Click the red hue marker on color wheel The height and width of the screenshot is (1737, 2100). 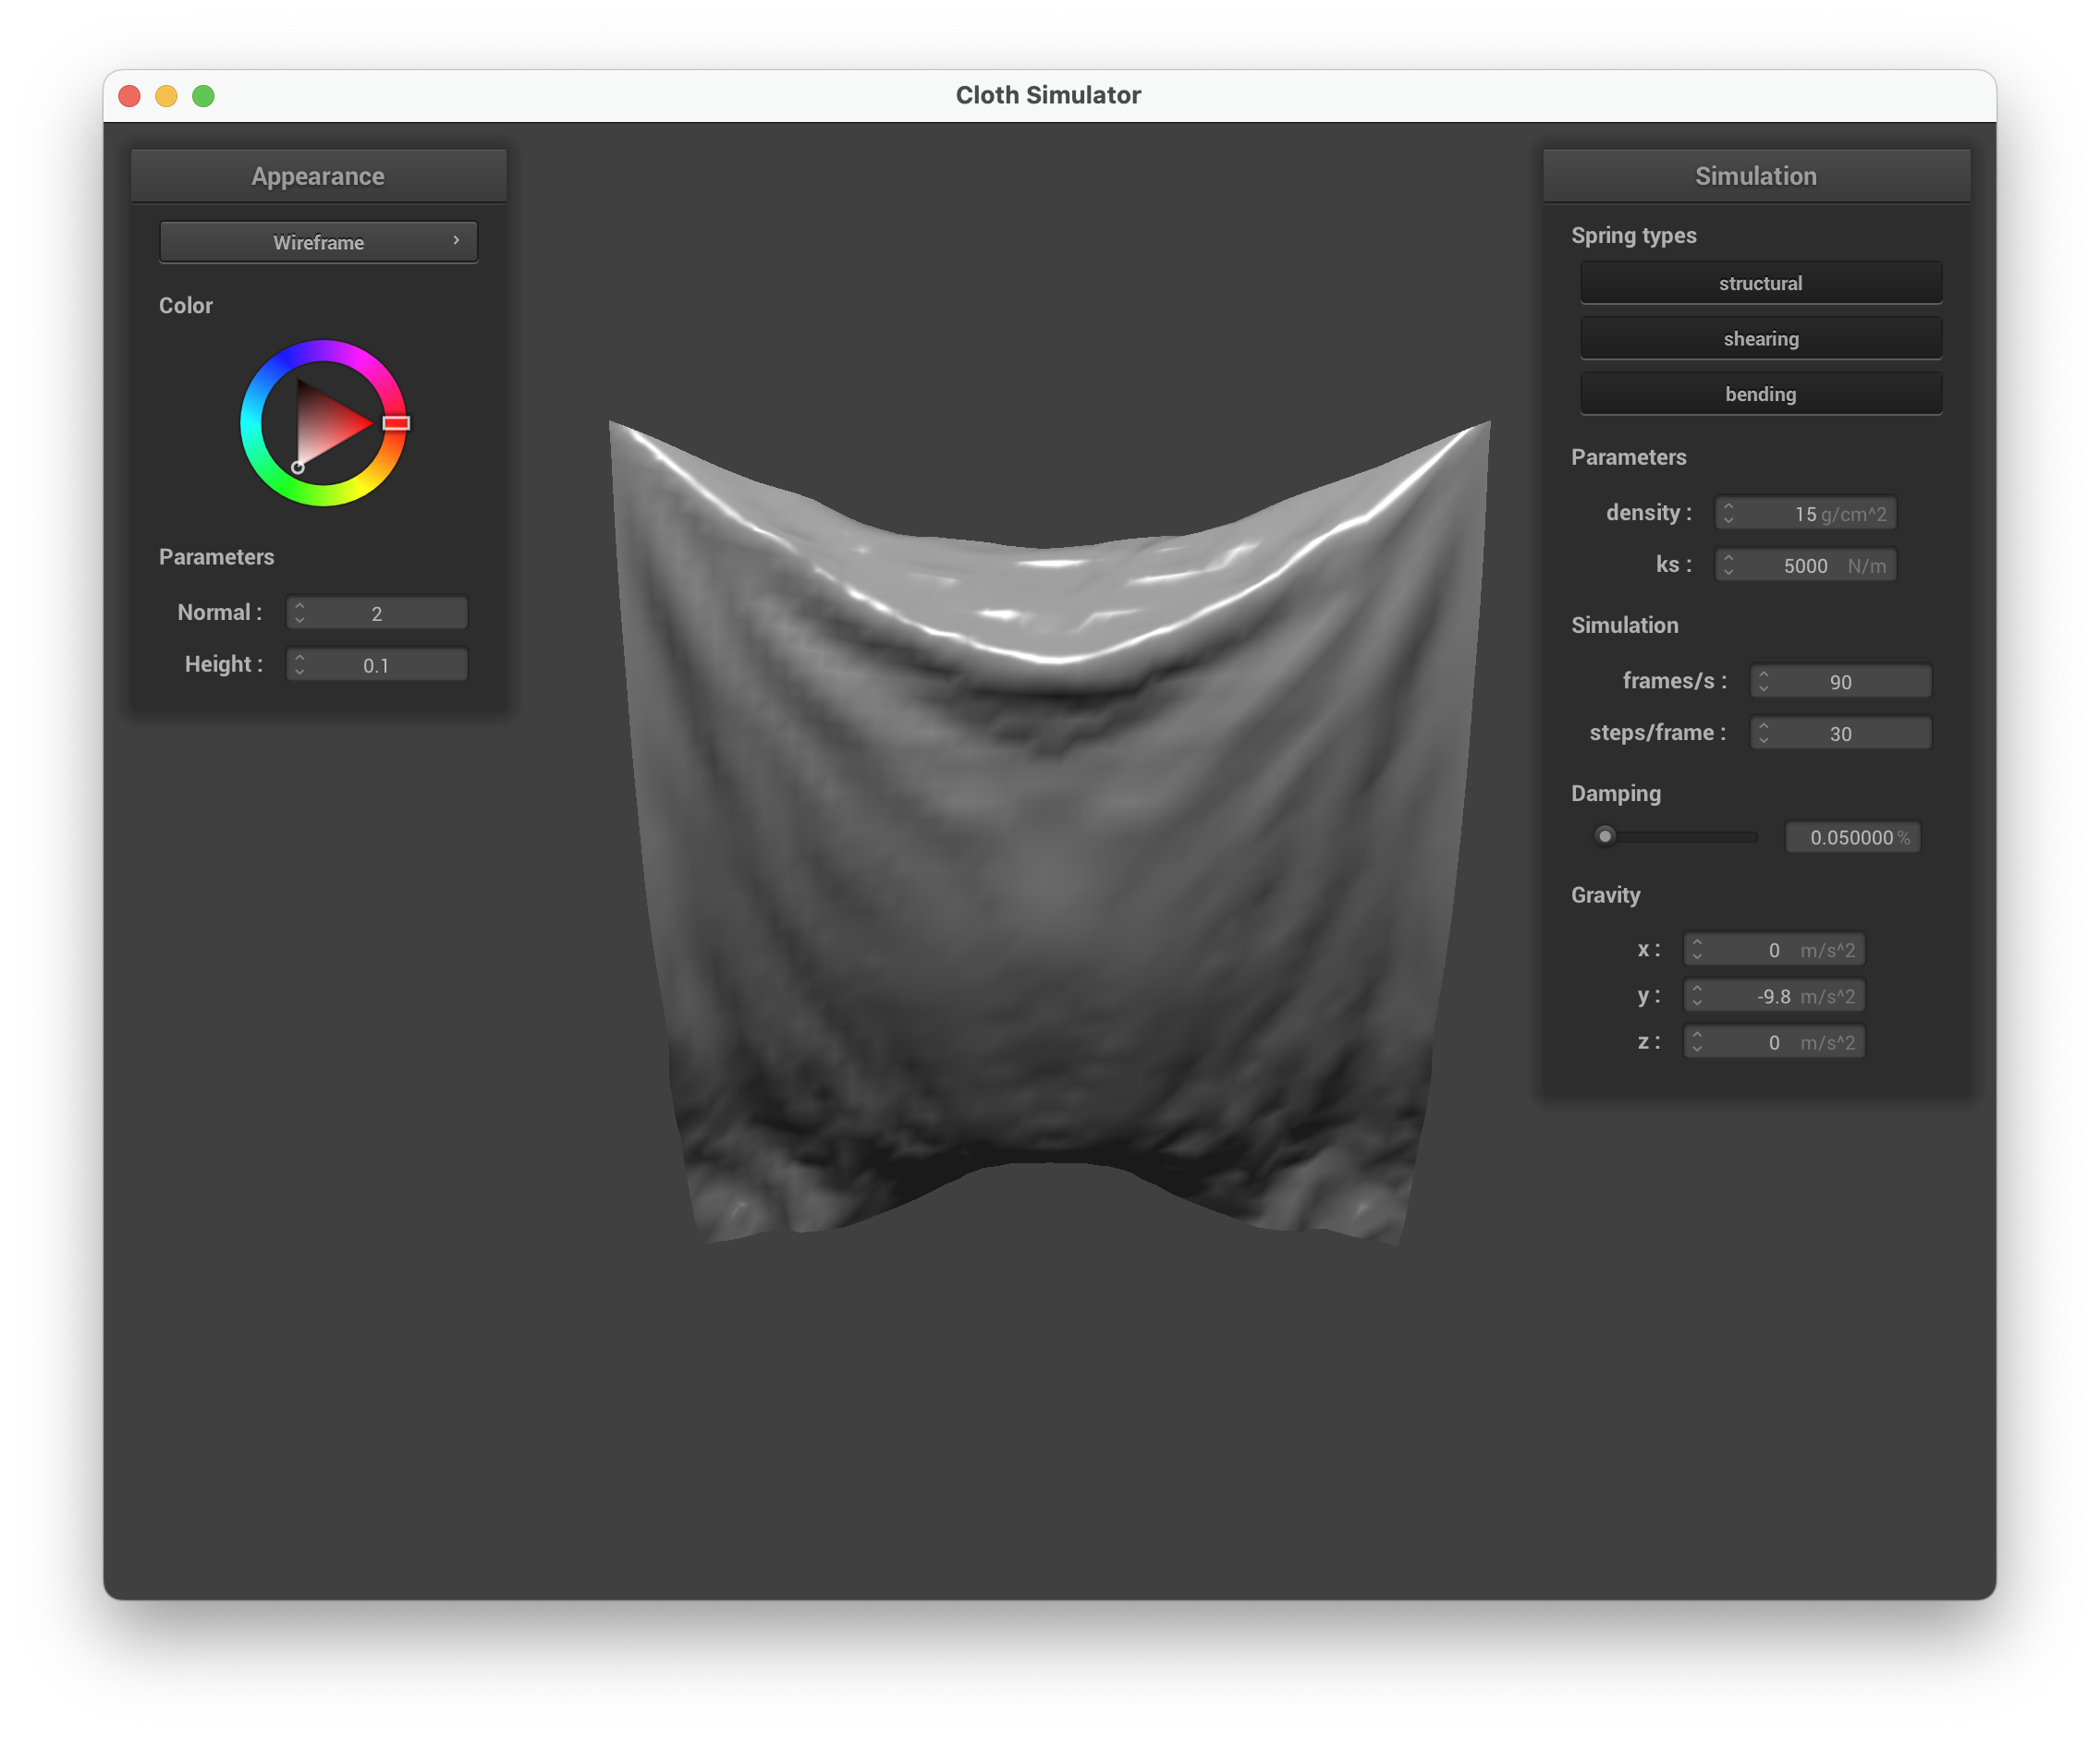[x=396, y=423]
